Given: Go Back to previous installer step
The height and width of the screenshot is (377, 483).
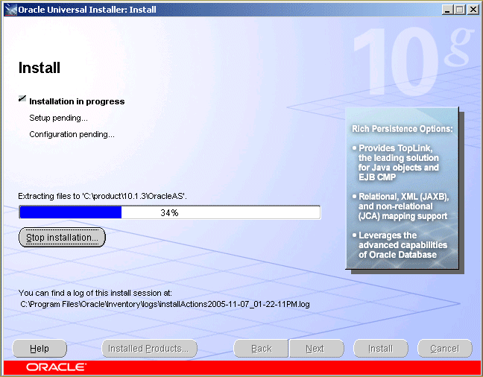Looking at the screenshot, I should click(x=261, y=349).
